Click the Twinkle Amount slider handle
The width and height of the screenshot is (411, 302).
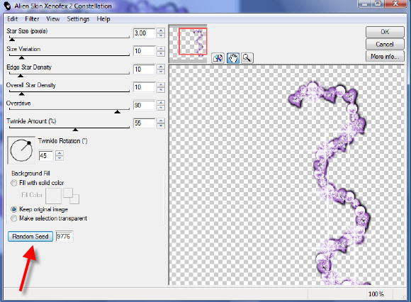[x=75, y=130]
